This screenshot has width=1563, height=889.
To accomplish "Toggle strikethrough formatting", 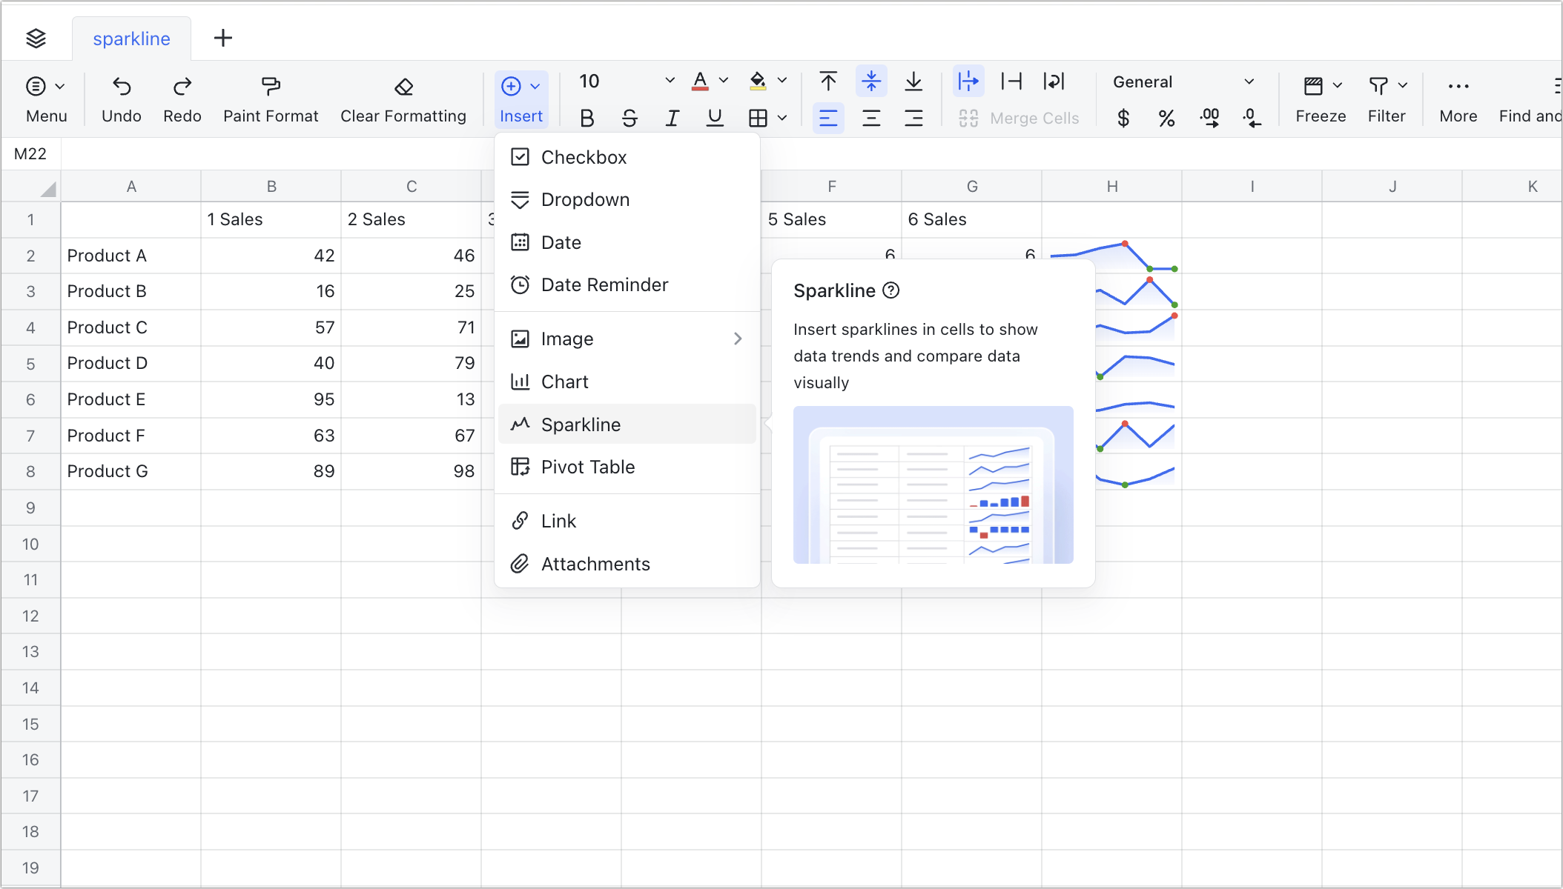I will (630, 117).
